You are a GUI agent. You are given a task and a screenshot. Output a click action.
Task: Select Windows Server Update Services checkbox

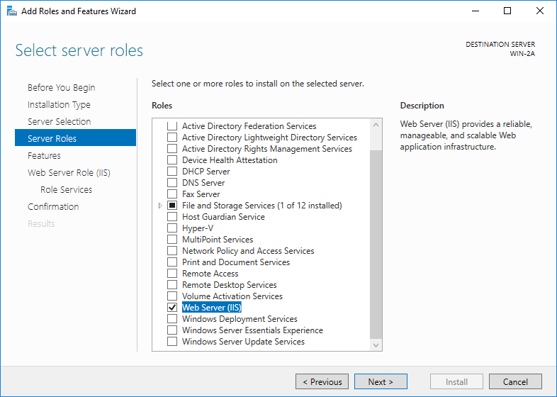[x=171, y=342]
